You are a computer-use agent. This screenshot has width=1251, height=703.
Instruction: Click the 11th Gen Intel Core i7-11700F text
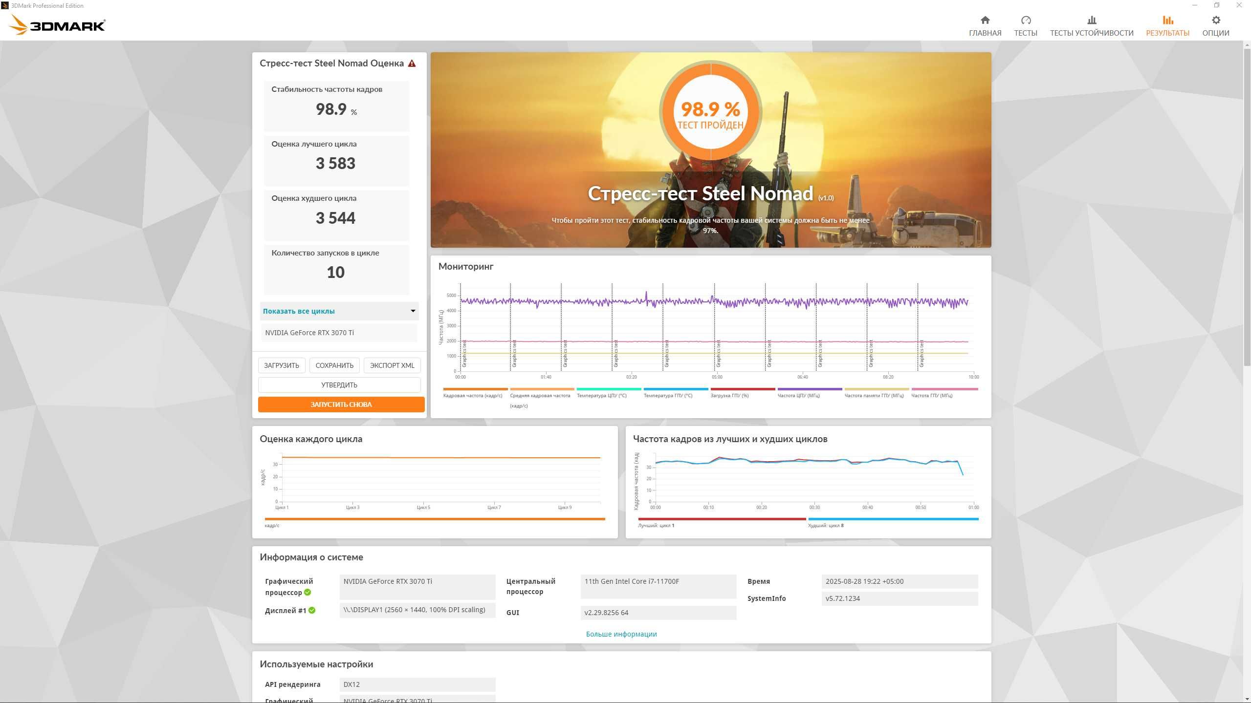click(x=632, y=581)
